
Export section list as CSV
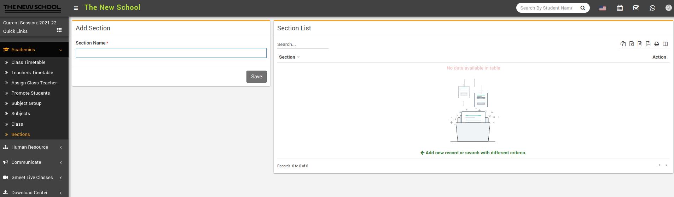pyautogui.click(x=640, y=44)
